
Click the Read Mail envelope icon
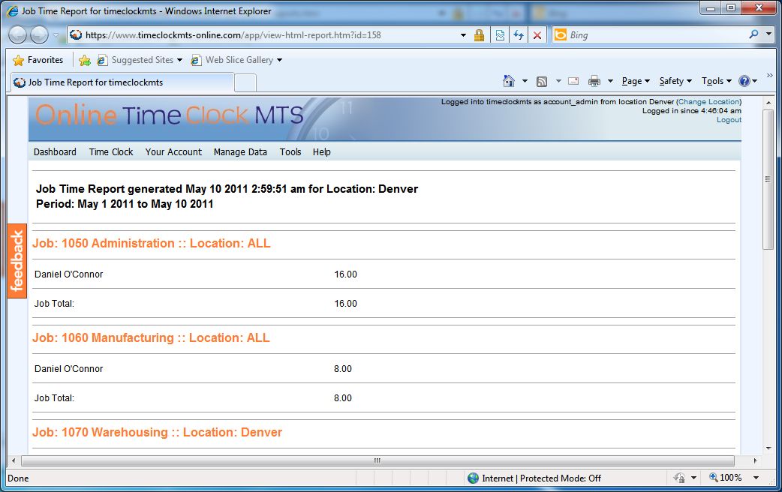pos(573,81)
